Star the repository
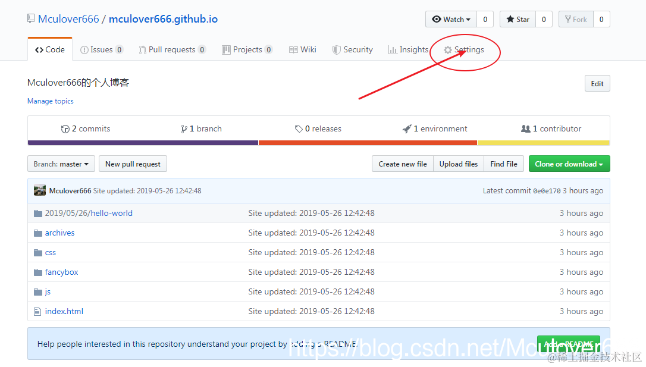Screen dimensions: 646x367 (518, 20)
